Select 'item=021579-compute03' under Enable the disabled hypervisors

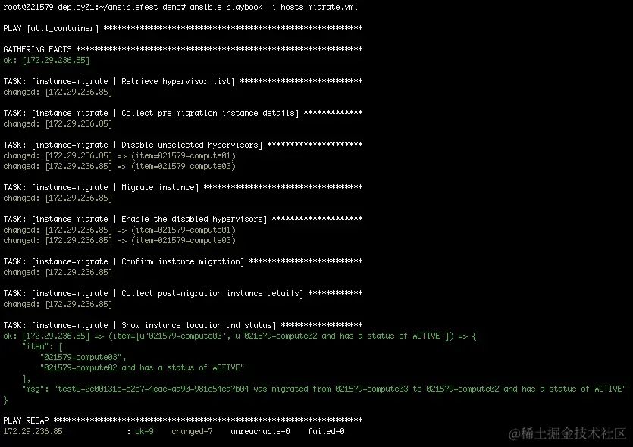[x=183, y=240]
